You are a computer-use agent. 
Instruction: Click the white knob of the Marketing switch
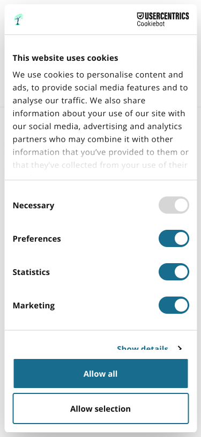click(181, 305)
